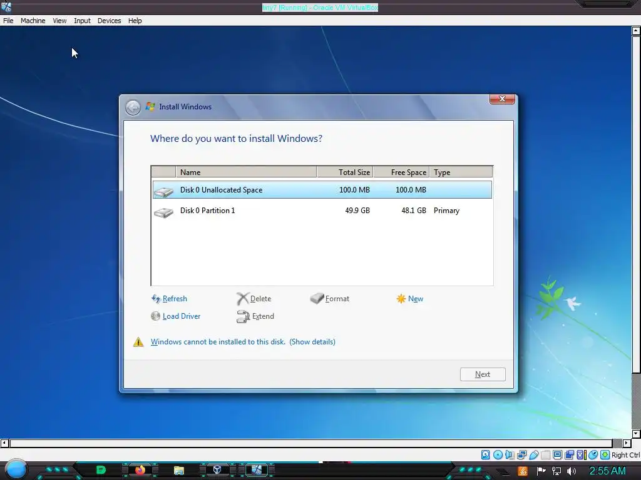
Task: Switch to running VM taskbar button
Action: pos(256,470)
